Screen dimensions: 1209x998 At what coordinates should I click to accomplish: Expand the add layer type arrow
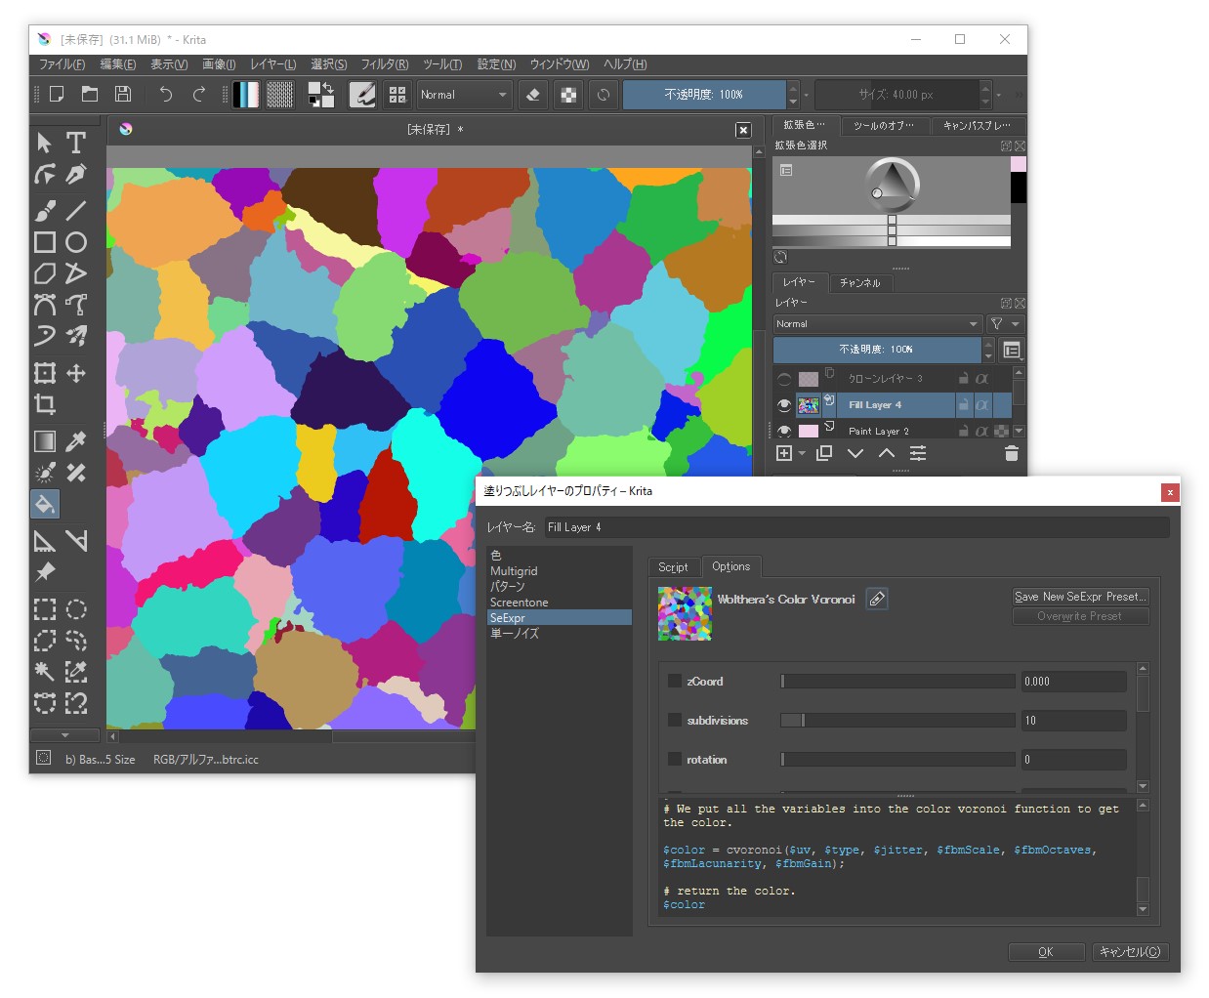point(802,453)
